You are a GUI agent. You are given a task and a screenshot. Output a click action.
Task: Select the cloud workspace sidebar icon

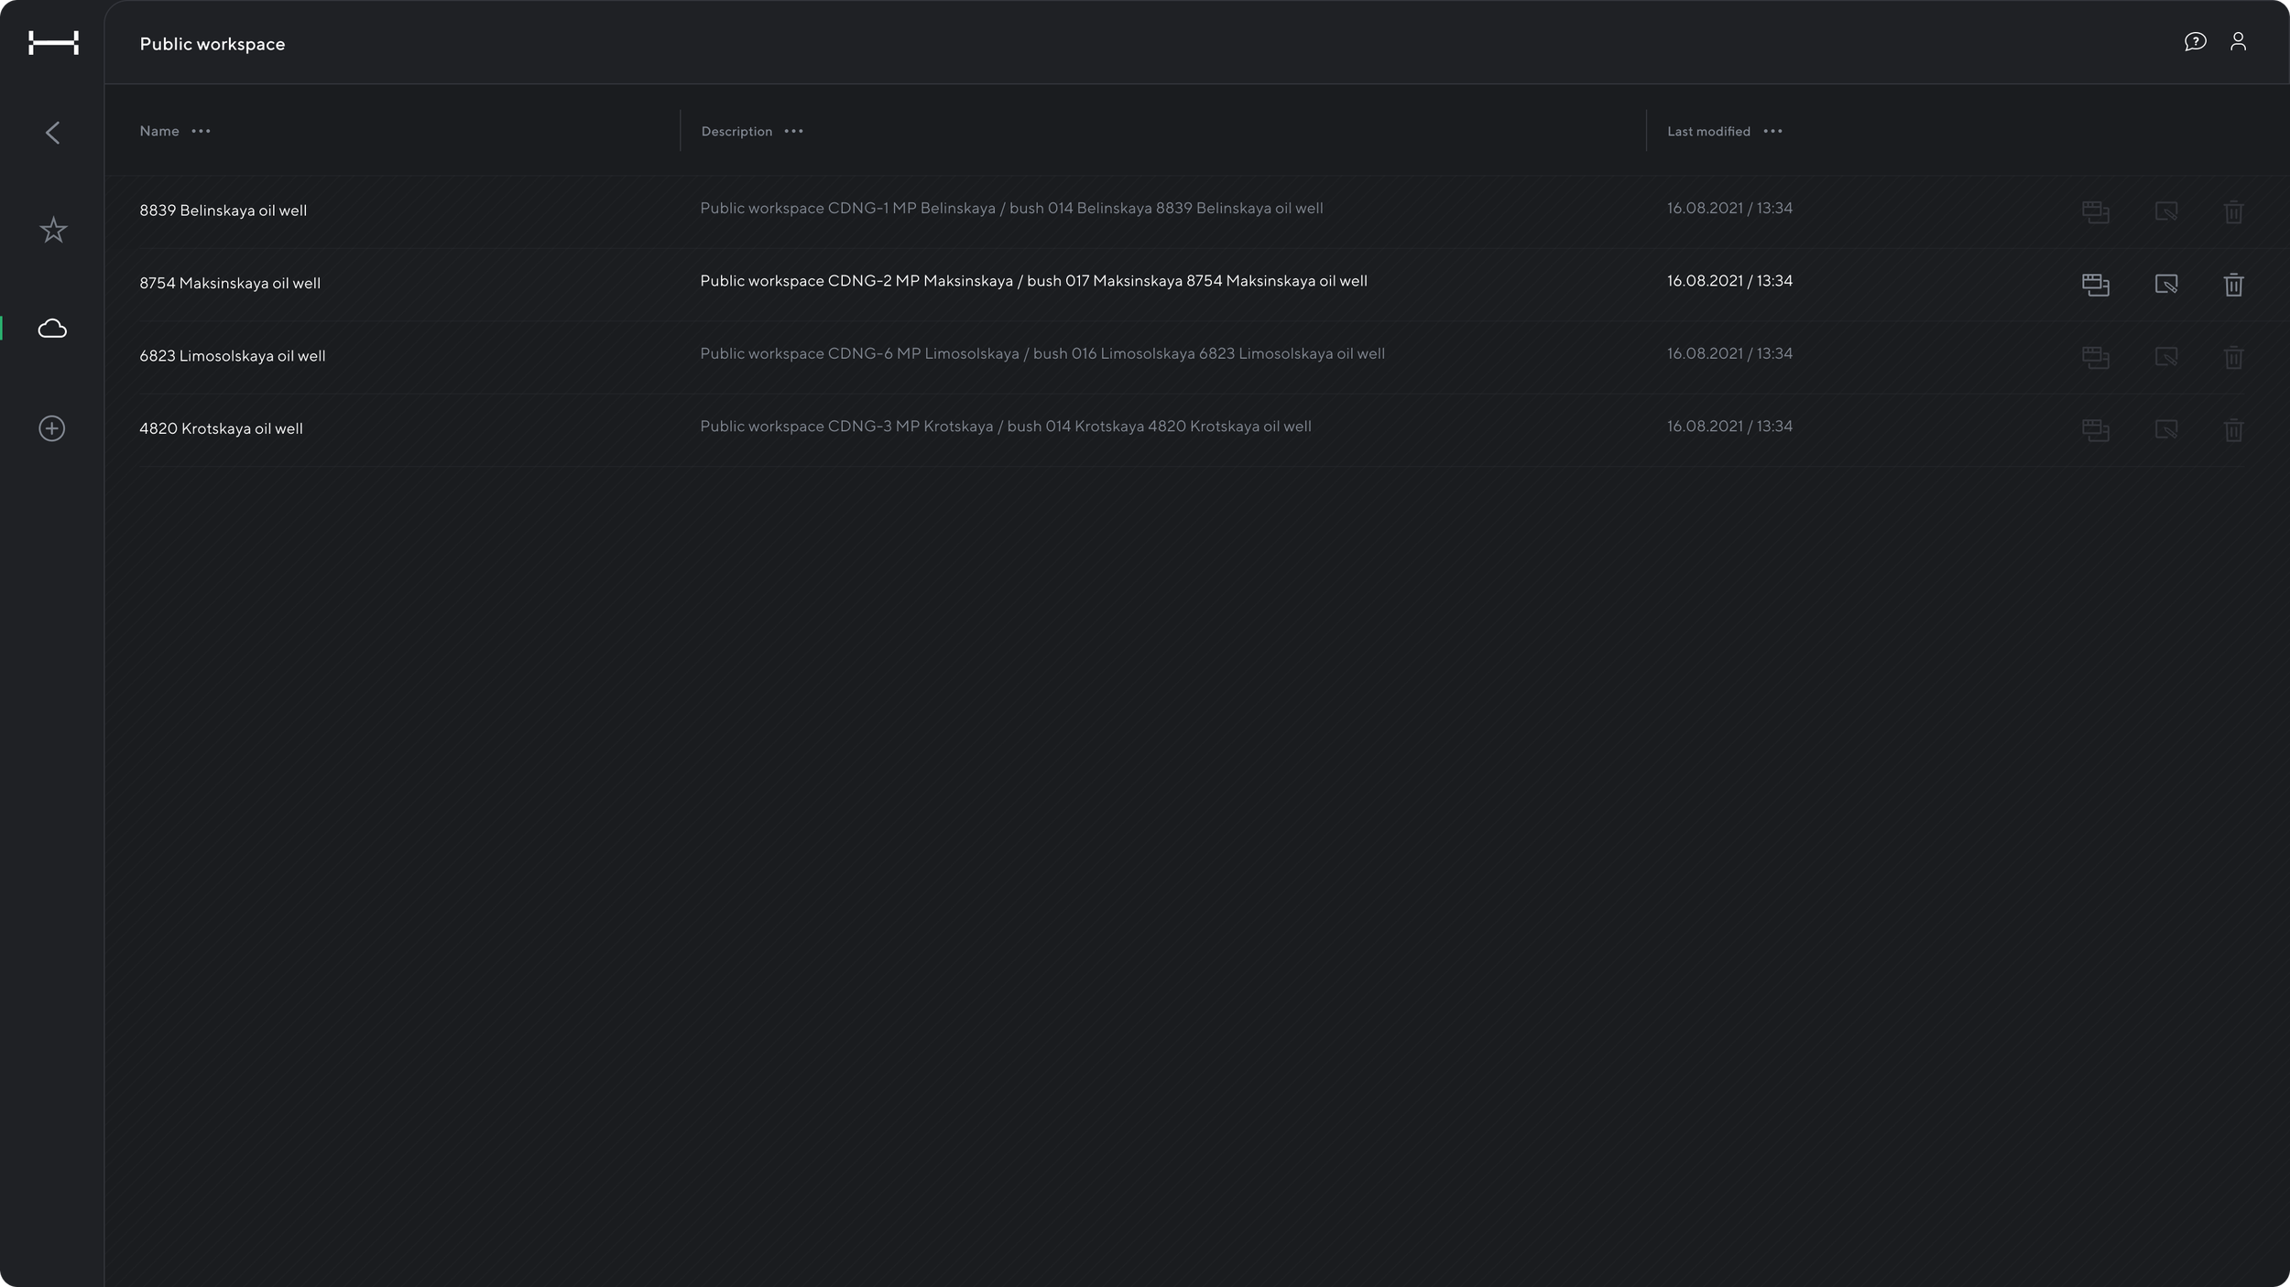(x=52, y=329)
